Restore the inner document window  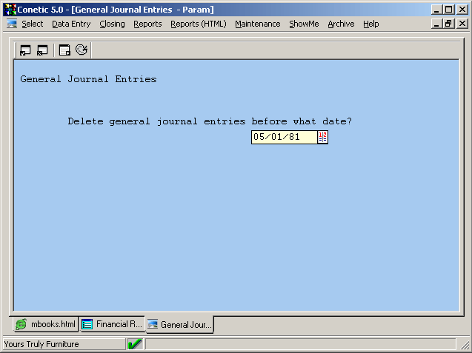tap(448, 24)
